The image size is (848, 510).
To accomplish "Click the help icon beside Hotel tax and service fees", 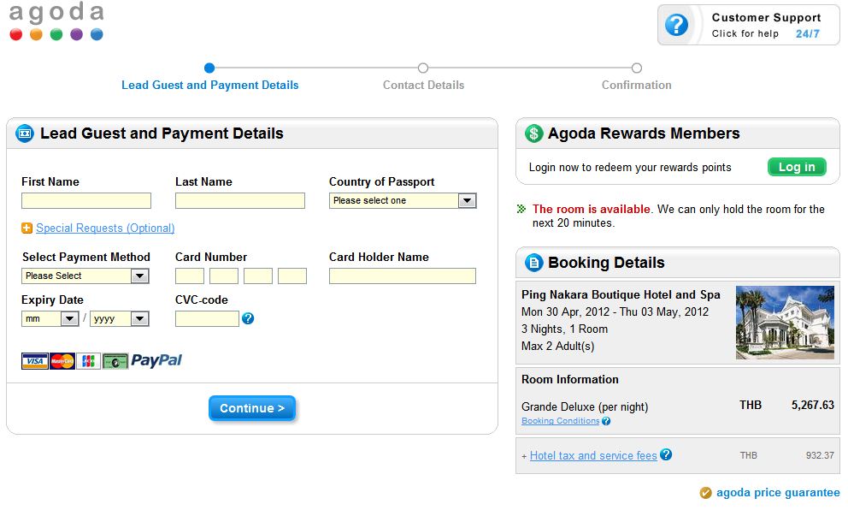I will point(666,454).
